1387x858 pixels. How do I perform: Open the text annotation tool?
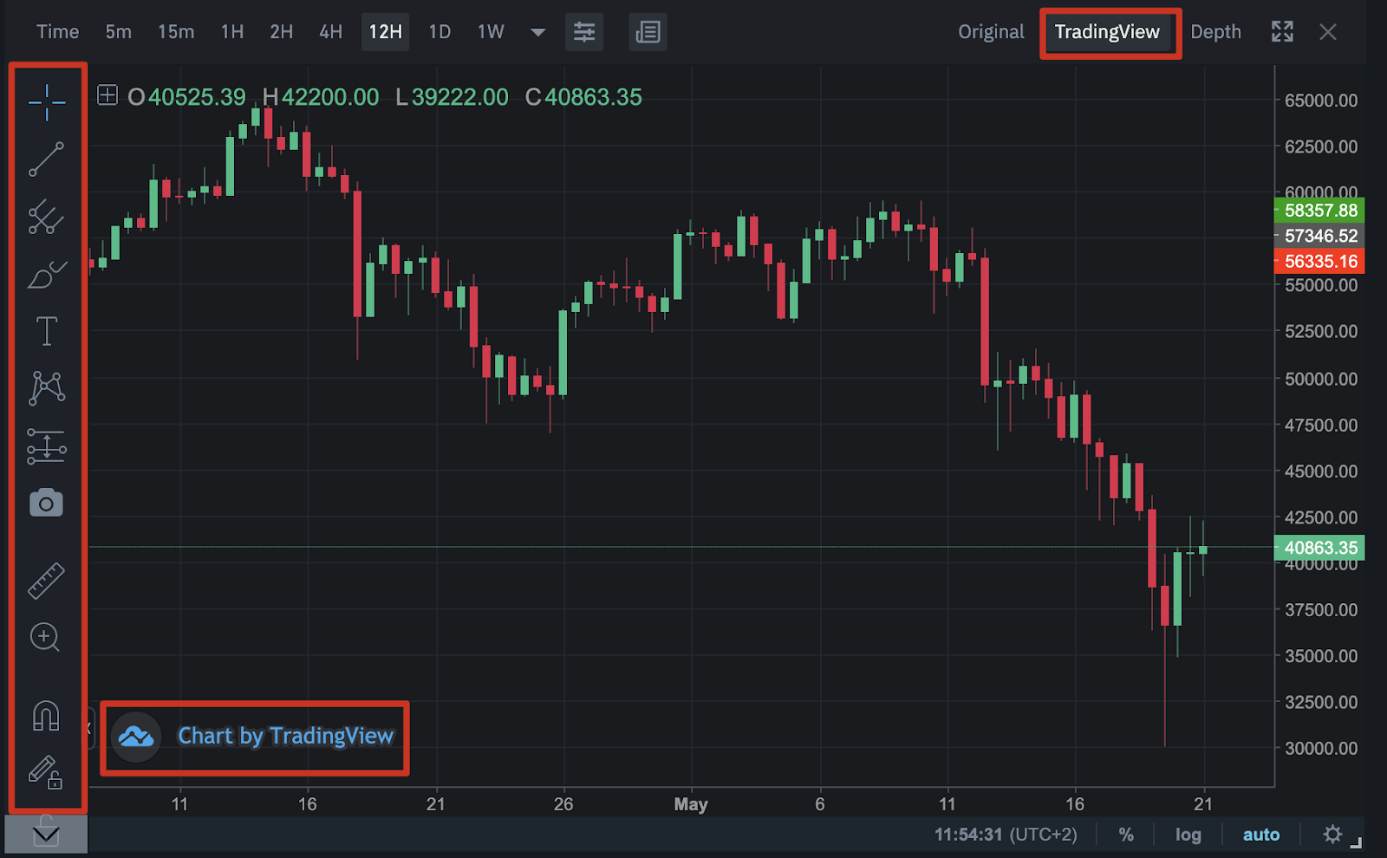[48, 330]
